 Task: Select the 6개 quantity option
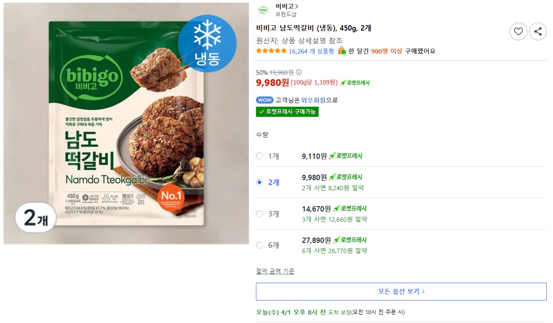click(259, 245)
